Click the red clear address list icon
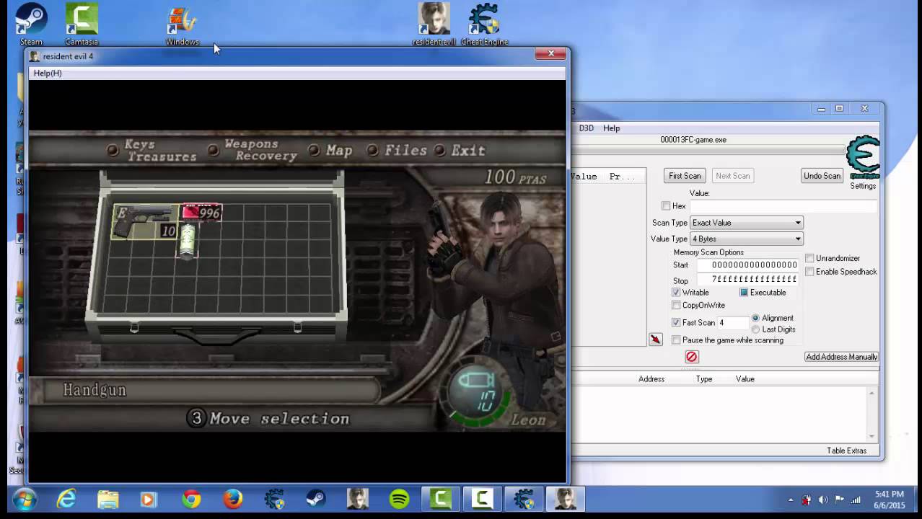 click(691, 357)
